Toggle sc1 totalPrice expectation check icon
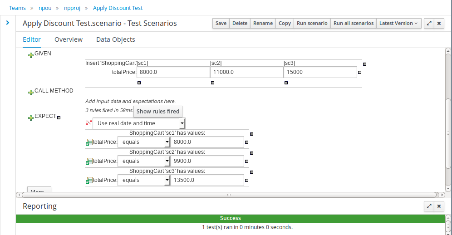 coord(89,142)
